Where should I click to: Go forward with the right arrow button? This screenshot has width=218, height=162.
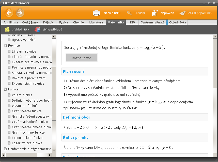click(x=20, y=13)
